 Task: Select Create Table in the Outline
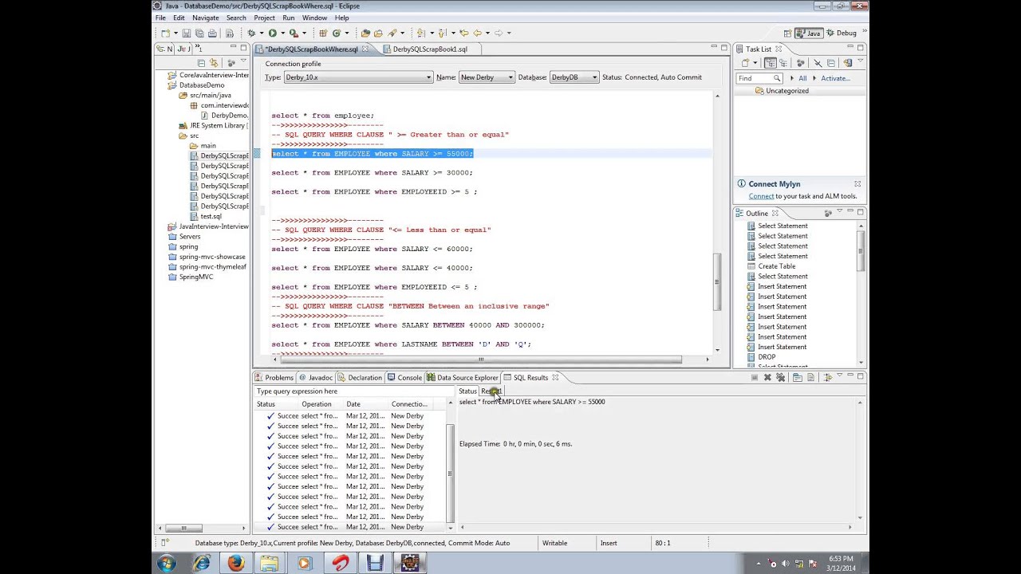[x=776, y=266]
